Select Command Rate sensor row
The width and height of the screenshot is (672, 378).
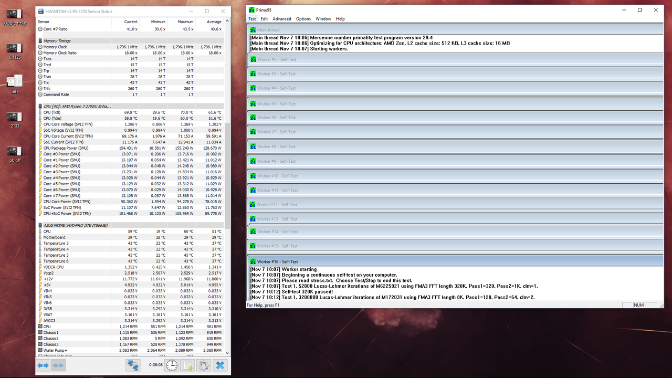130,94
